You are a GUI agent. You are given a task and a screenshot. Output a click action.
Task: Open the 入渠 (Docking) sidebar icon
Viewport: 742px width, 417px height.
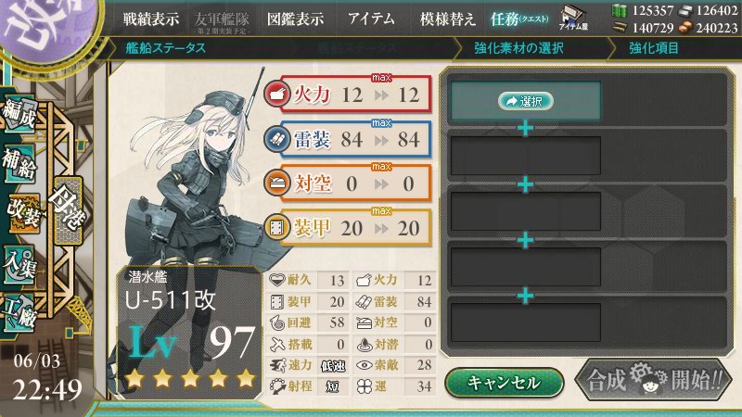[x=19, y=265]
